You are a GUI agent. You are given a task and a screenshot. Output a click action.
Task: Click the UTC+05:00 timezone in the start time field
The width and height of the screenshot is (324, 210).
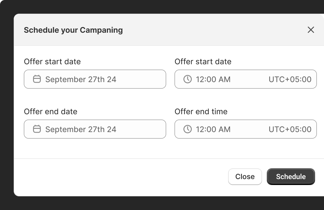pos(290,79)
